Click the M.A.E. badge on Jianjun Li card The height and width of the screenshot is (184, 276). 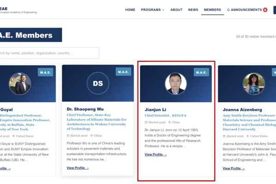pyautogui.click(x=201, y=72)
